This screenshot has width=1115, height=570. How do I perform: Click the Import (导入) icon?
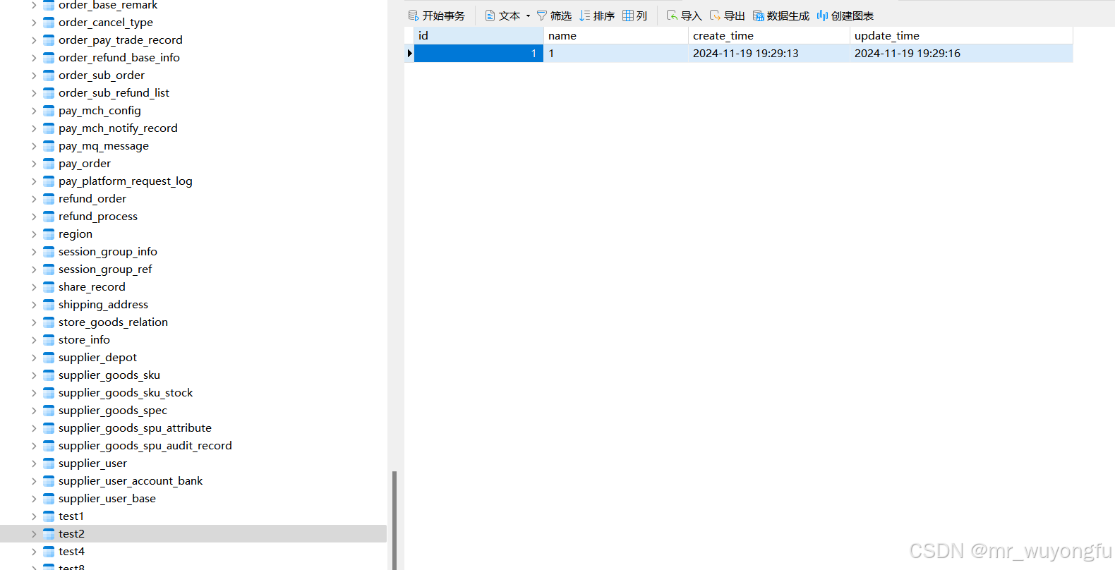tap(672, 16)
